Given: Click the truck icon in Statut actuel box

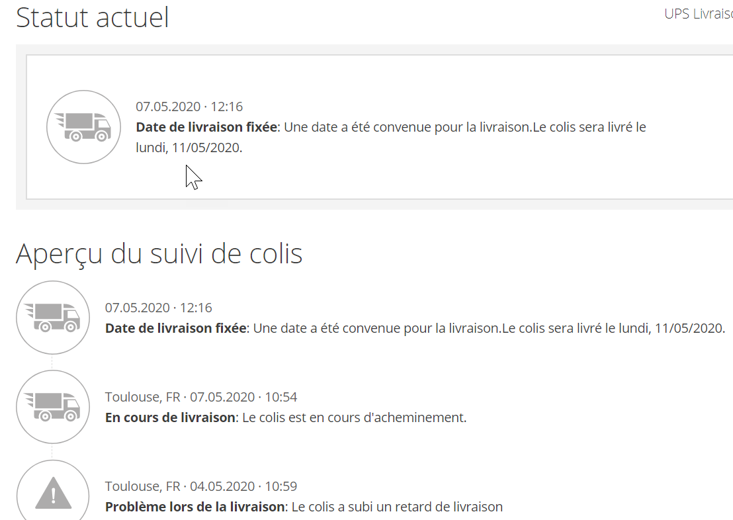Looking at the screenshot, I should [84, 127].
